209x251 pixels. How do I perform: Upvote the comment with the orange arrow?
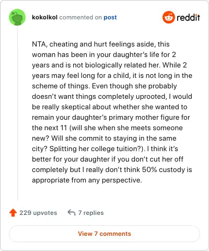point(13,213)
